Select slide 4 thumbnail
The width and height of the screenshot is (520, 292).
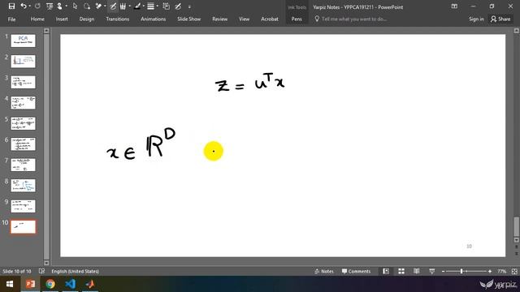pyautogui.click(x=23, y=103)
